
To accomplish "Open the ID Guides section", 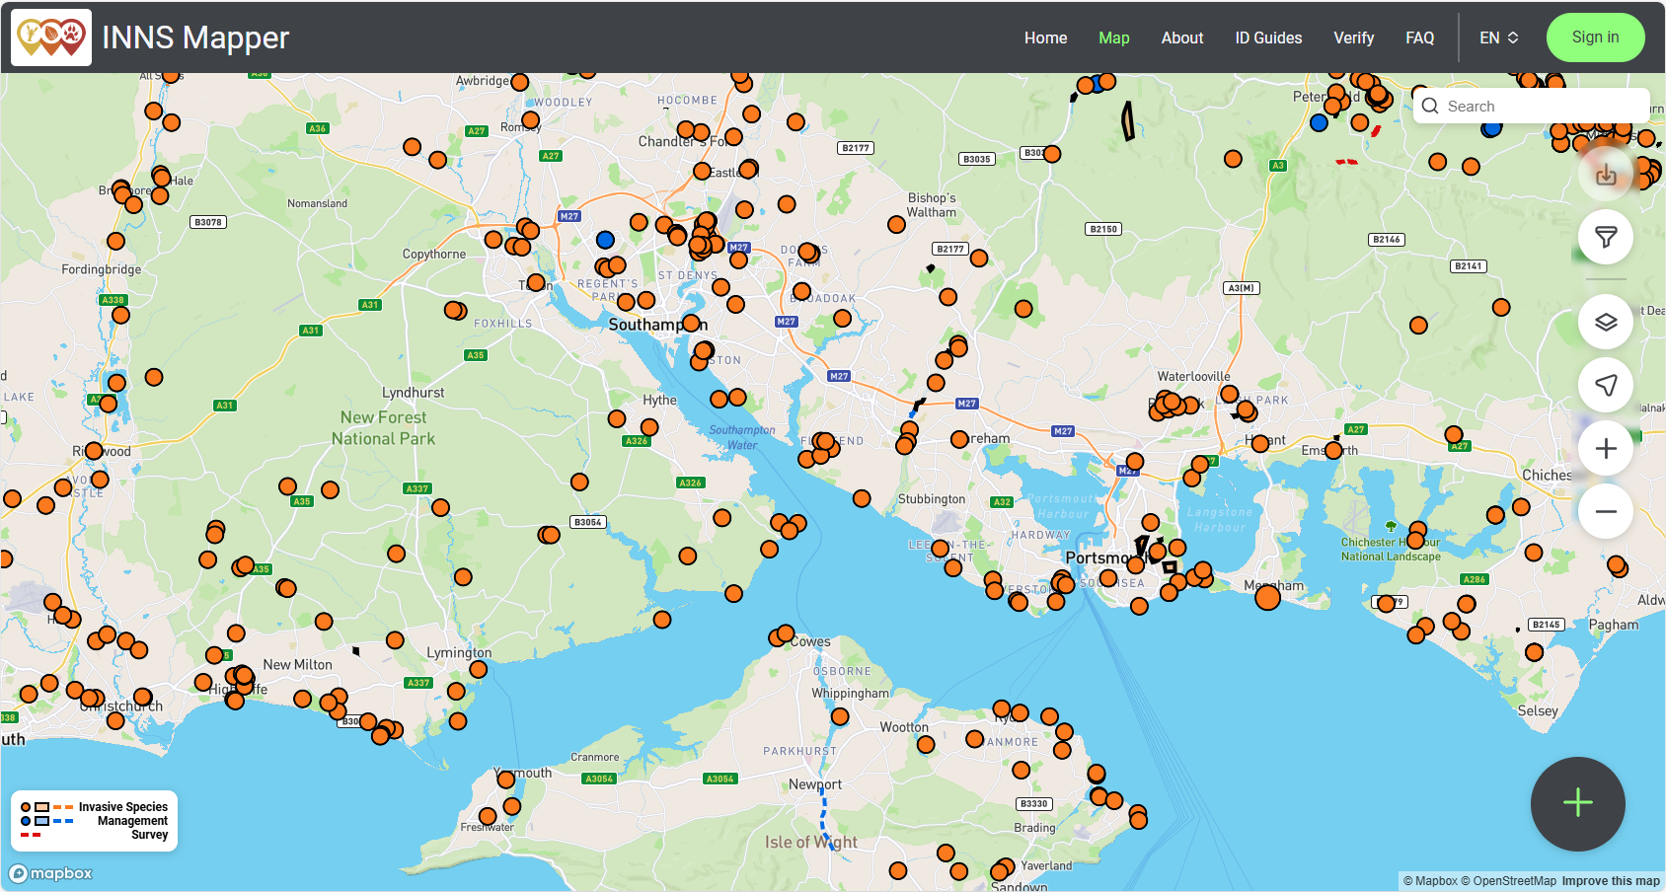I will click(x=1268, y=37).
